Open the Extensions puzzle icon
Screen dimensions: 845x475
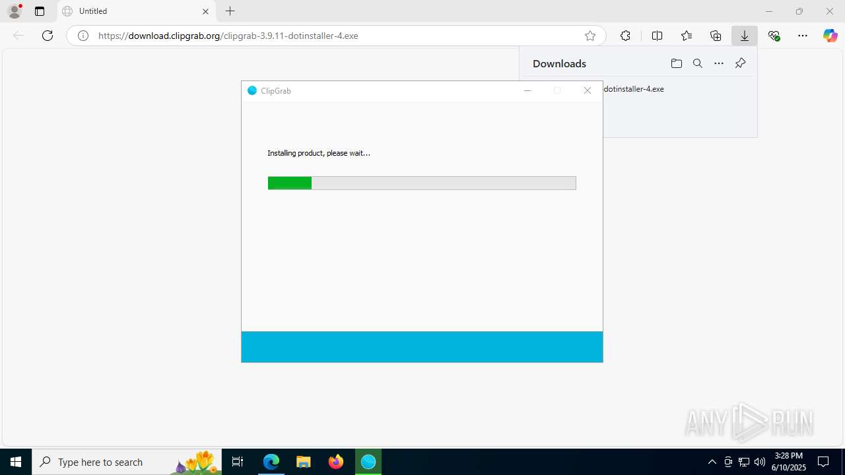click(625, 36)
